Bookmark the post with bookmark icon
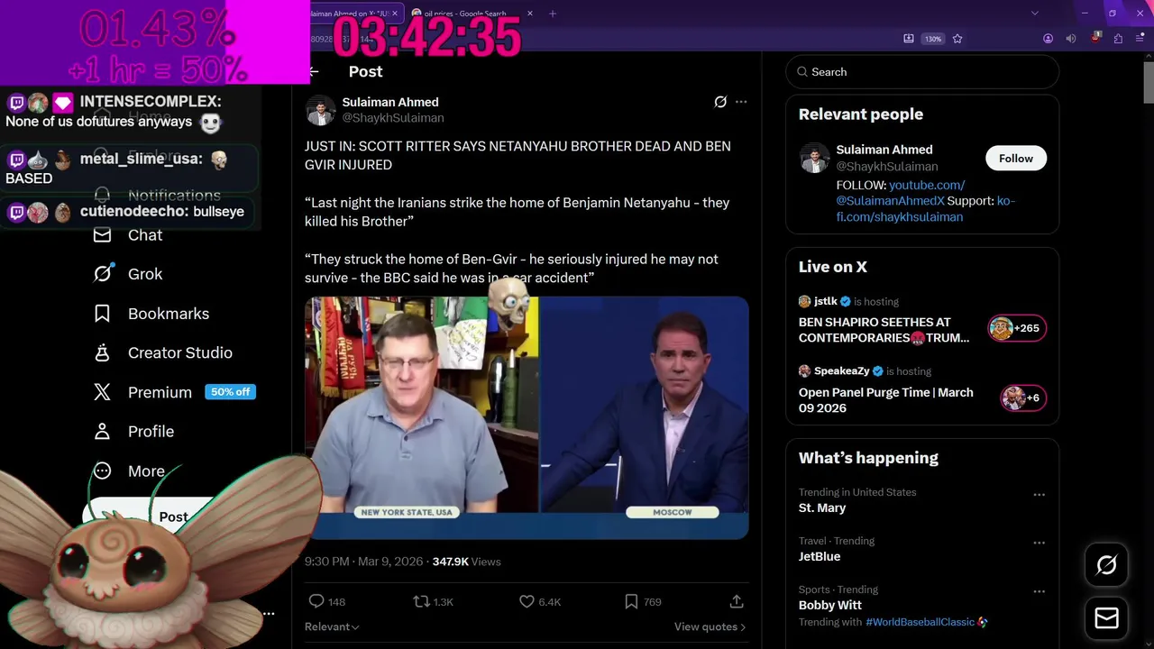The image size is (1154, 649). (631, 601)
